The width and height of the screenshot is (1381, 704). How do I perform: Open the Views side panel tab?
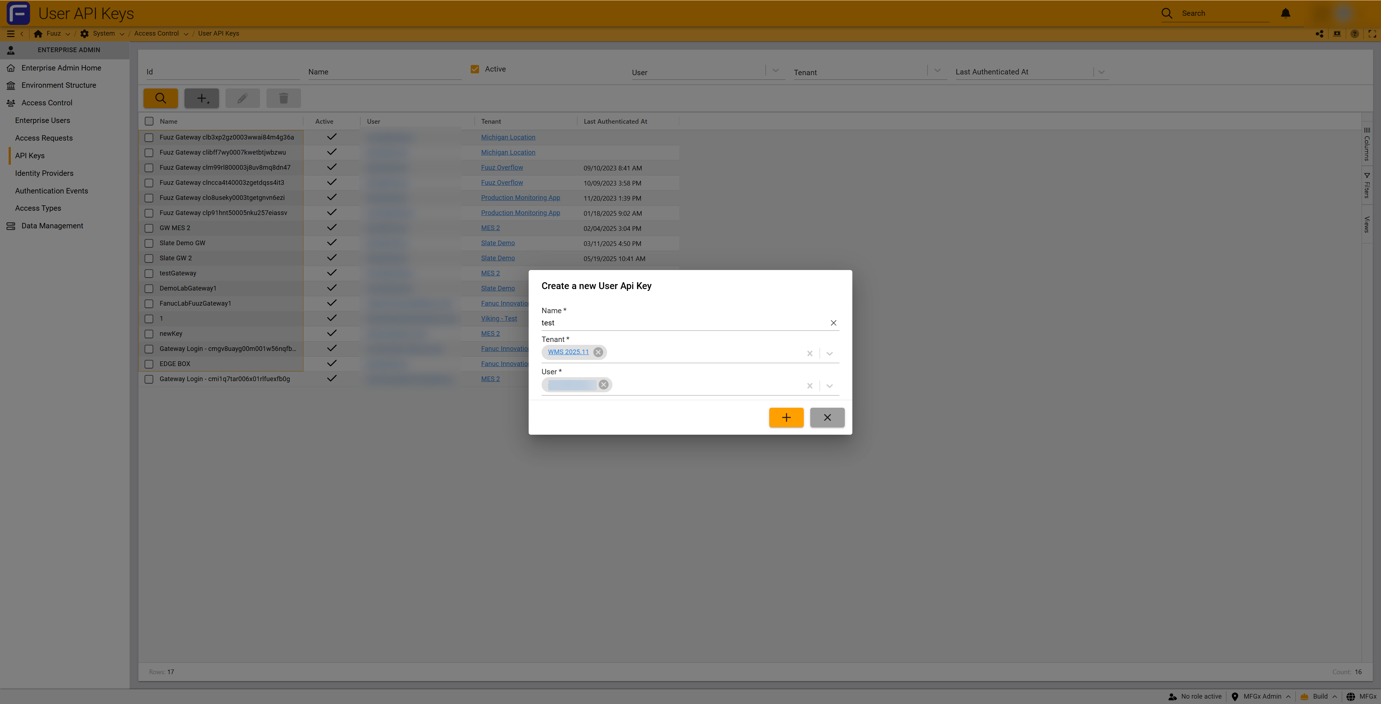point(1367,224)
